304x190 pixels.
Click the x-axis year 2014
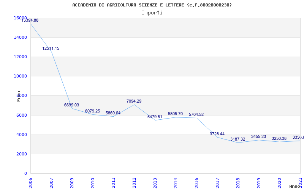tap(176, 183)
